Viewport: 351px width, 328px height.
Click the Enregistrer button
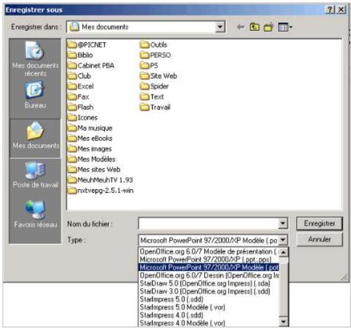pos(320,224)
